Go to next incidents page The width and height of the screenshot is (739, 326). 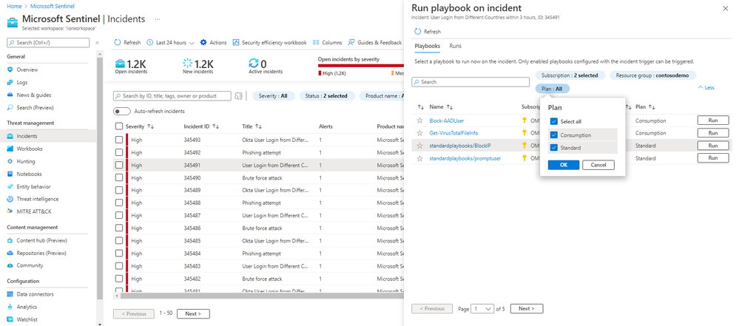193,313
